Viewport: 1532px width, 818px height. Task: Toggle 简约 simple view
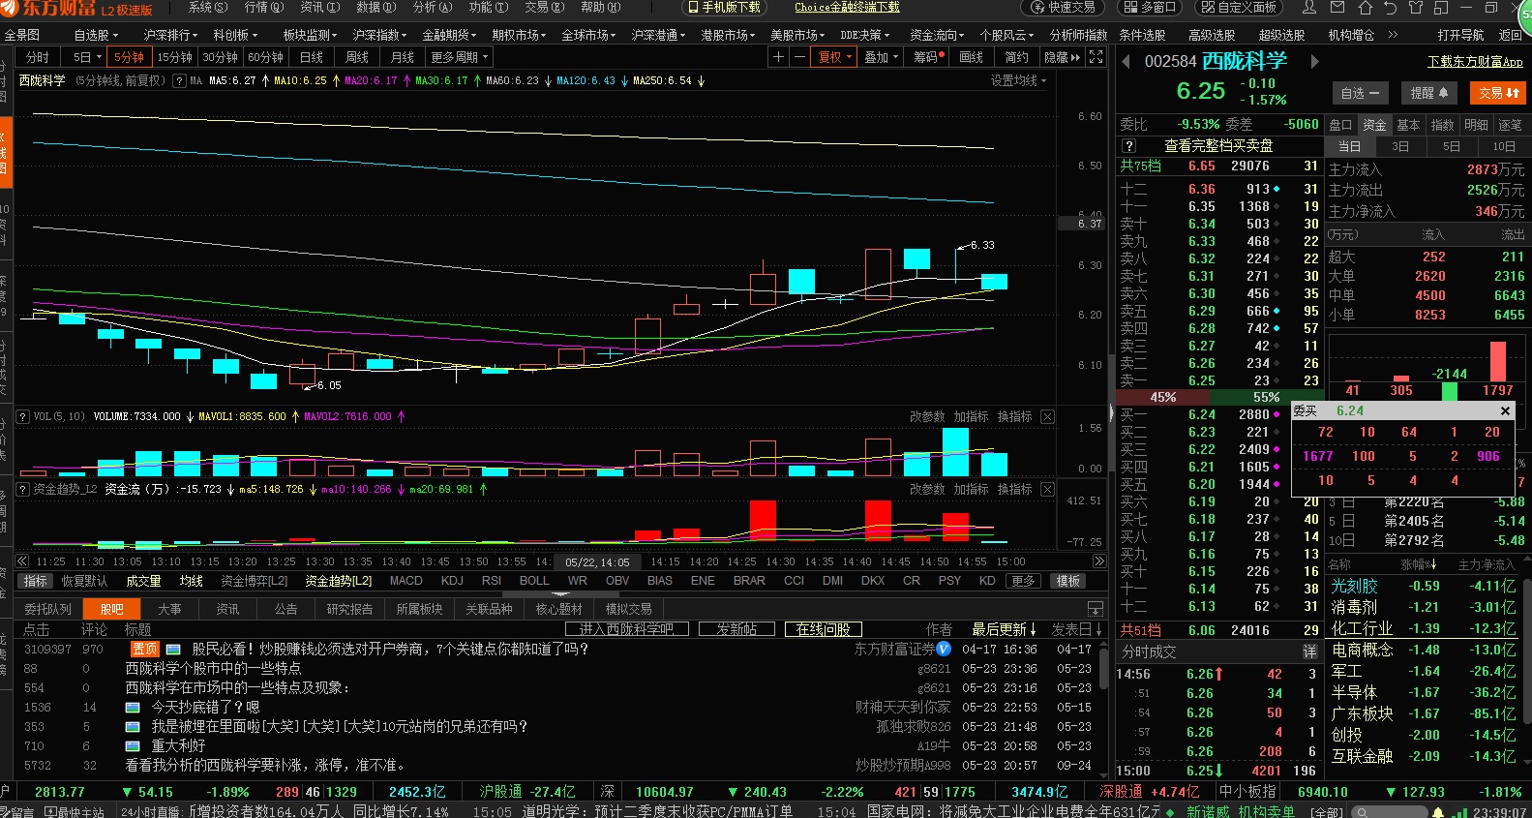point(1016,57)
